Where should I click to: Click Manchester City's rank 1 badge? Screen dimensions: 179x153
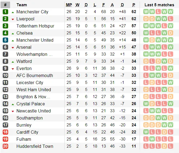point(5,12)
